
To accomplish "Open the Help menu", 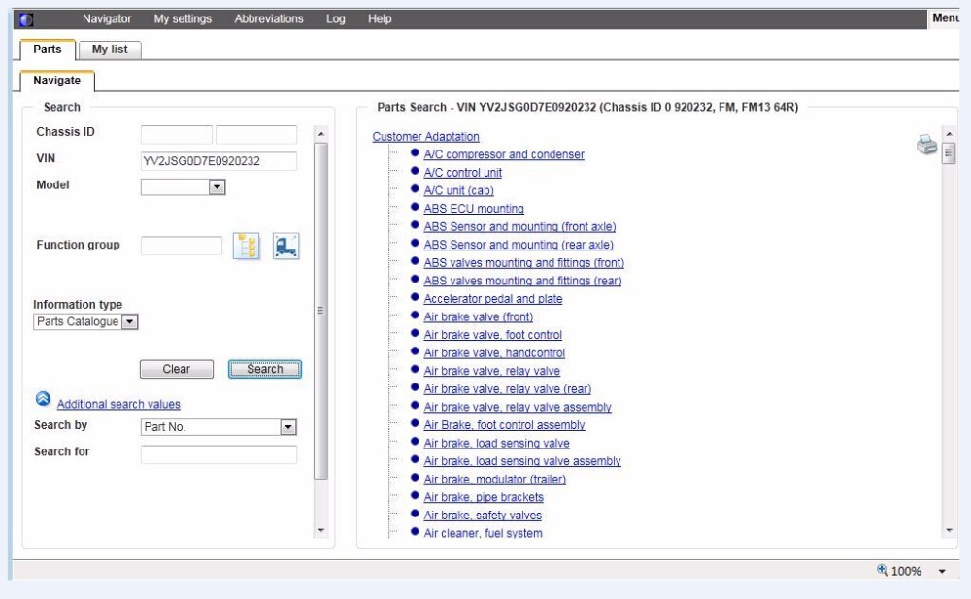I will (380, 18).
